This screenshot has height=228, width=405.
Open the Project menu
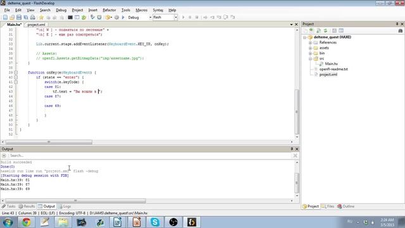point(77,10)
